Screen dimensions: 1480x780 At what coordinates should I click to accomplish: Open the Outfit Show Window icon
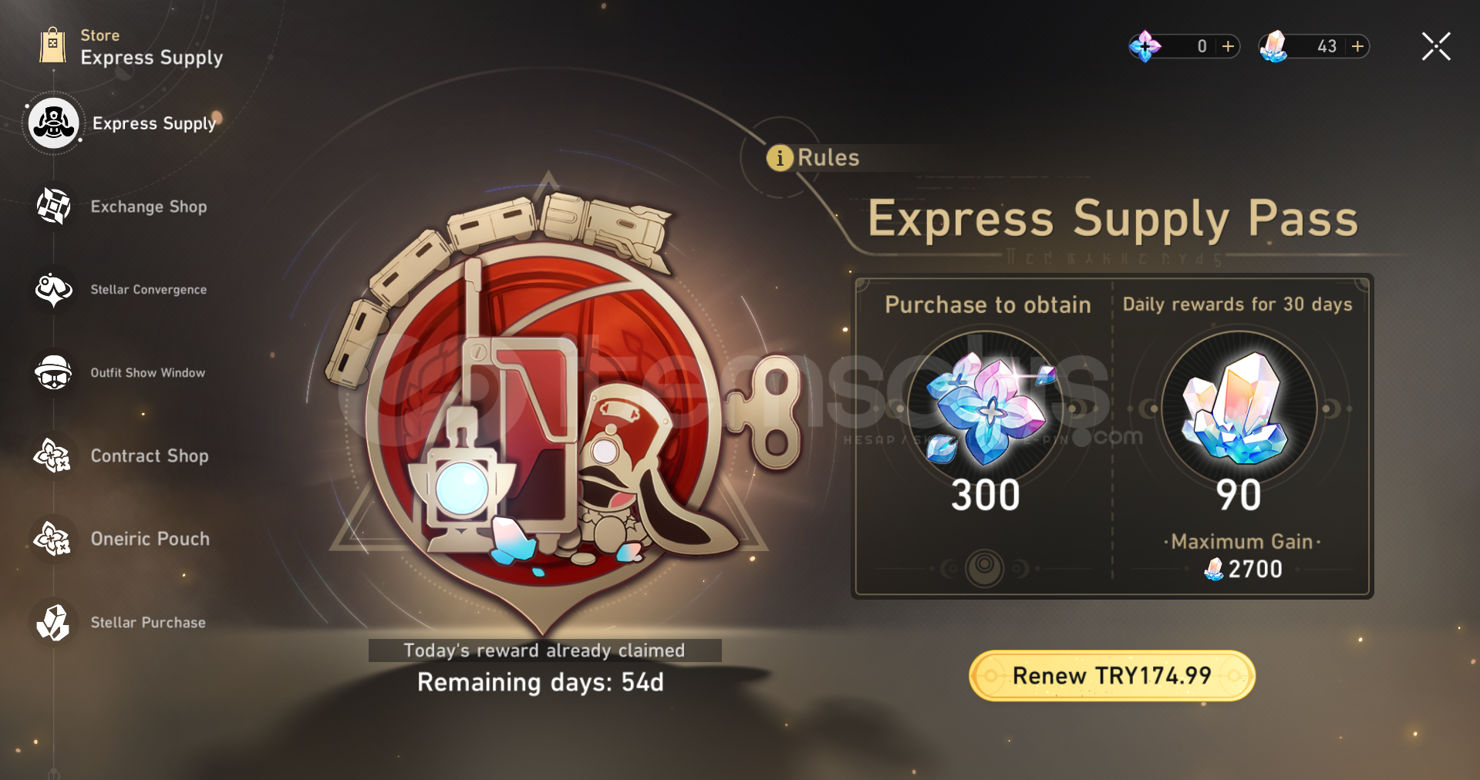pos(53,372)
